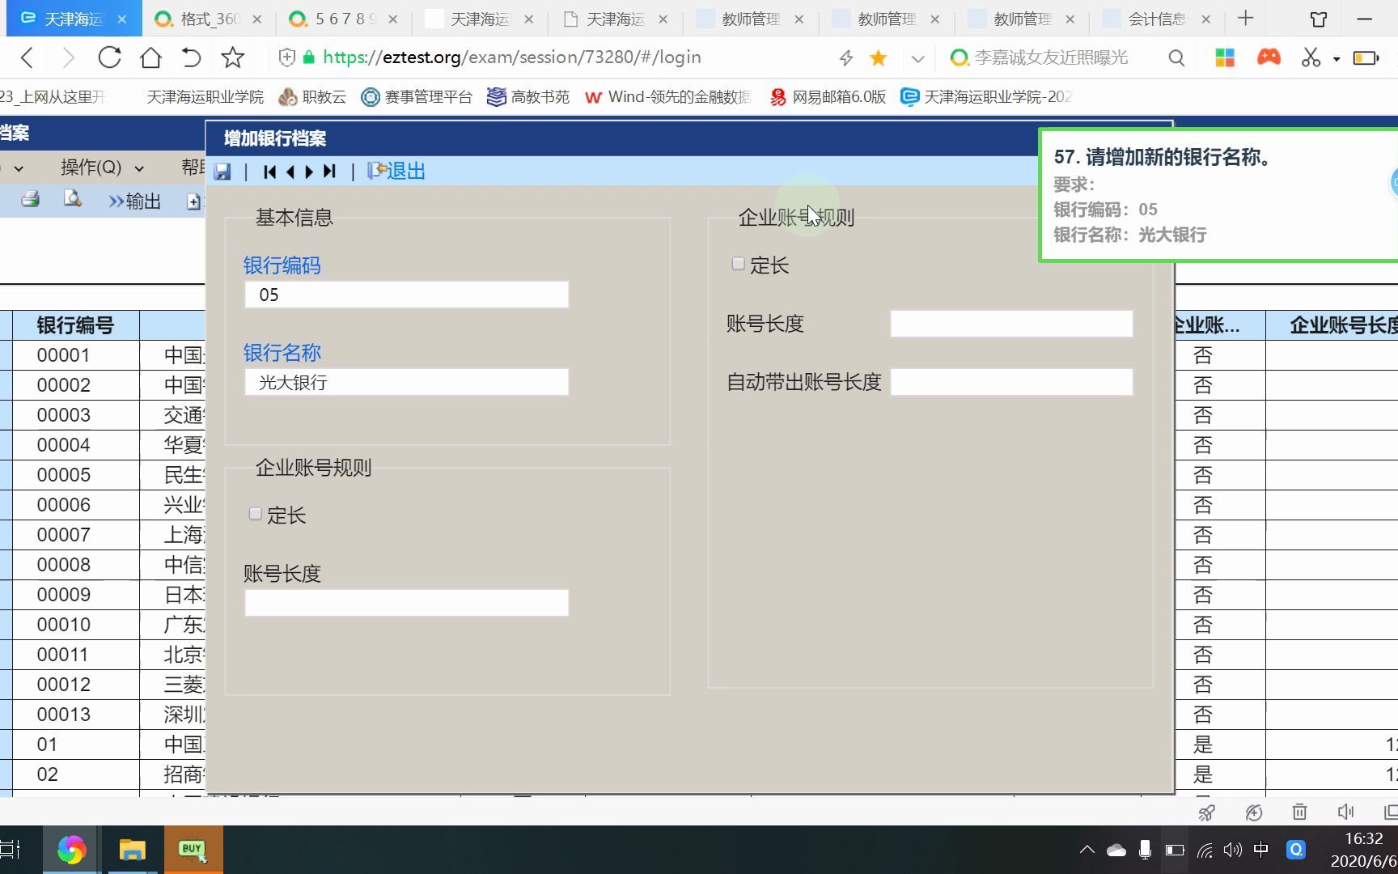Open the 天津海运职业学院 bookmark
The height and width of the screenshot is (874, 1398).
(205, 97)
